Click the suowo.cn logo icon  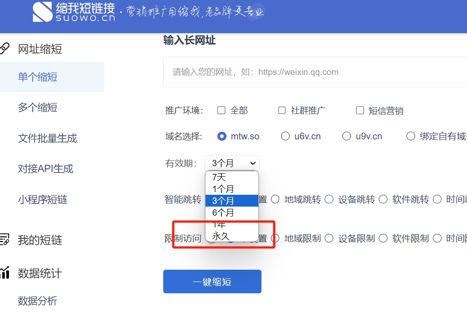[x=42, y=12]
